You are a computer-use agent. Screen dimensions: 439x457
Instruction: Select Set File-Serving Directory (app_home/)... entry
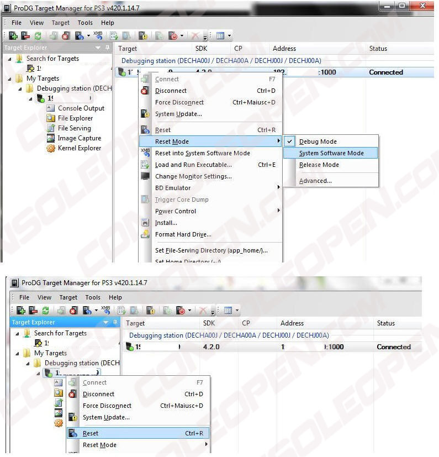coord(211,250)
